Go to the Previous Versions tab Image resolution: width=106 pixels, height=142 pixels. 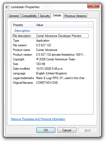[75, 16]
